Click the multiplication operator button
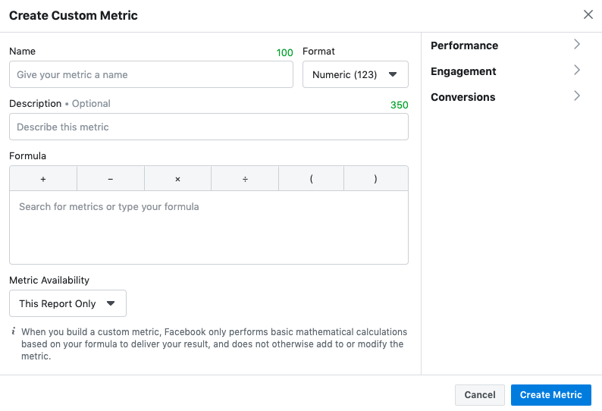602x411 pixels. point(177,179)
